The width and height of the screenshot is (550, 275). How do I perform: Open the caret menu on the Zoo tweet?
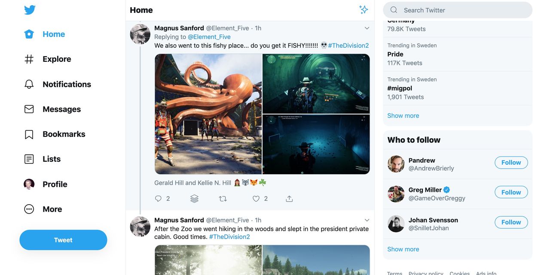(367, 220)
